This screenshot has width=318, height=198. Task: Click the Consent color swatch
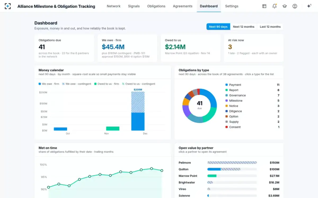227,127
